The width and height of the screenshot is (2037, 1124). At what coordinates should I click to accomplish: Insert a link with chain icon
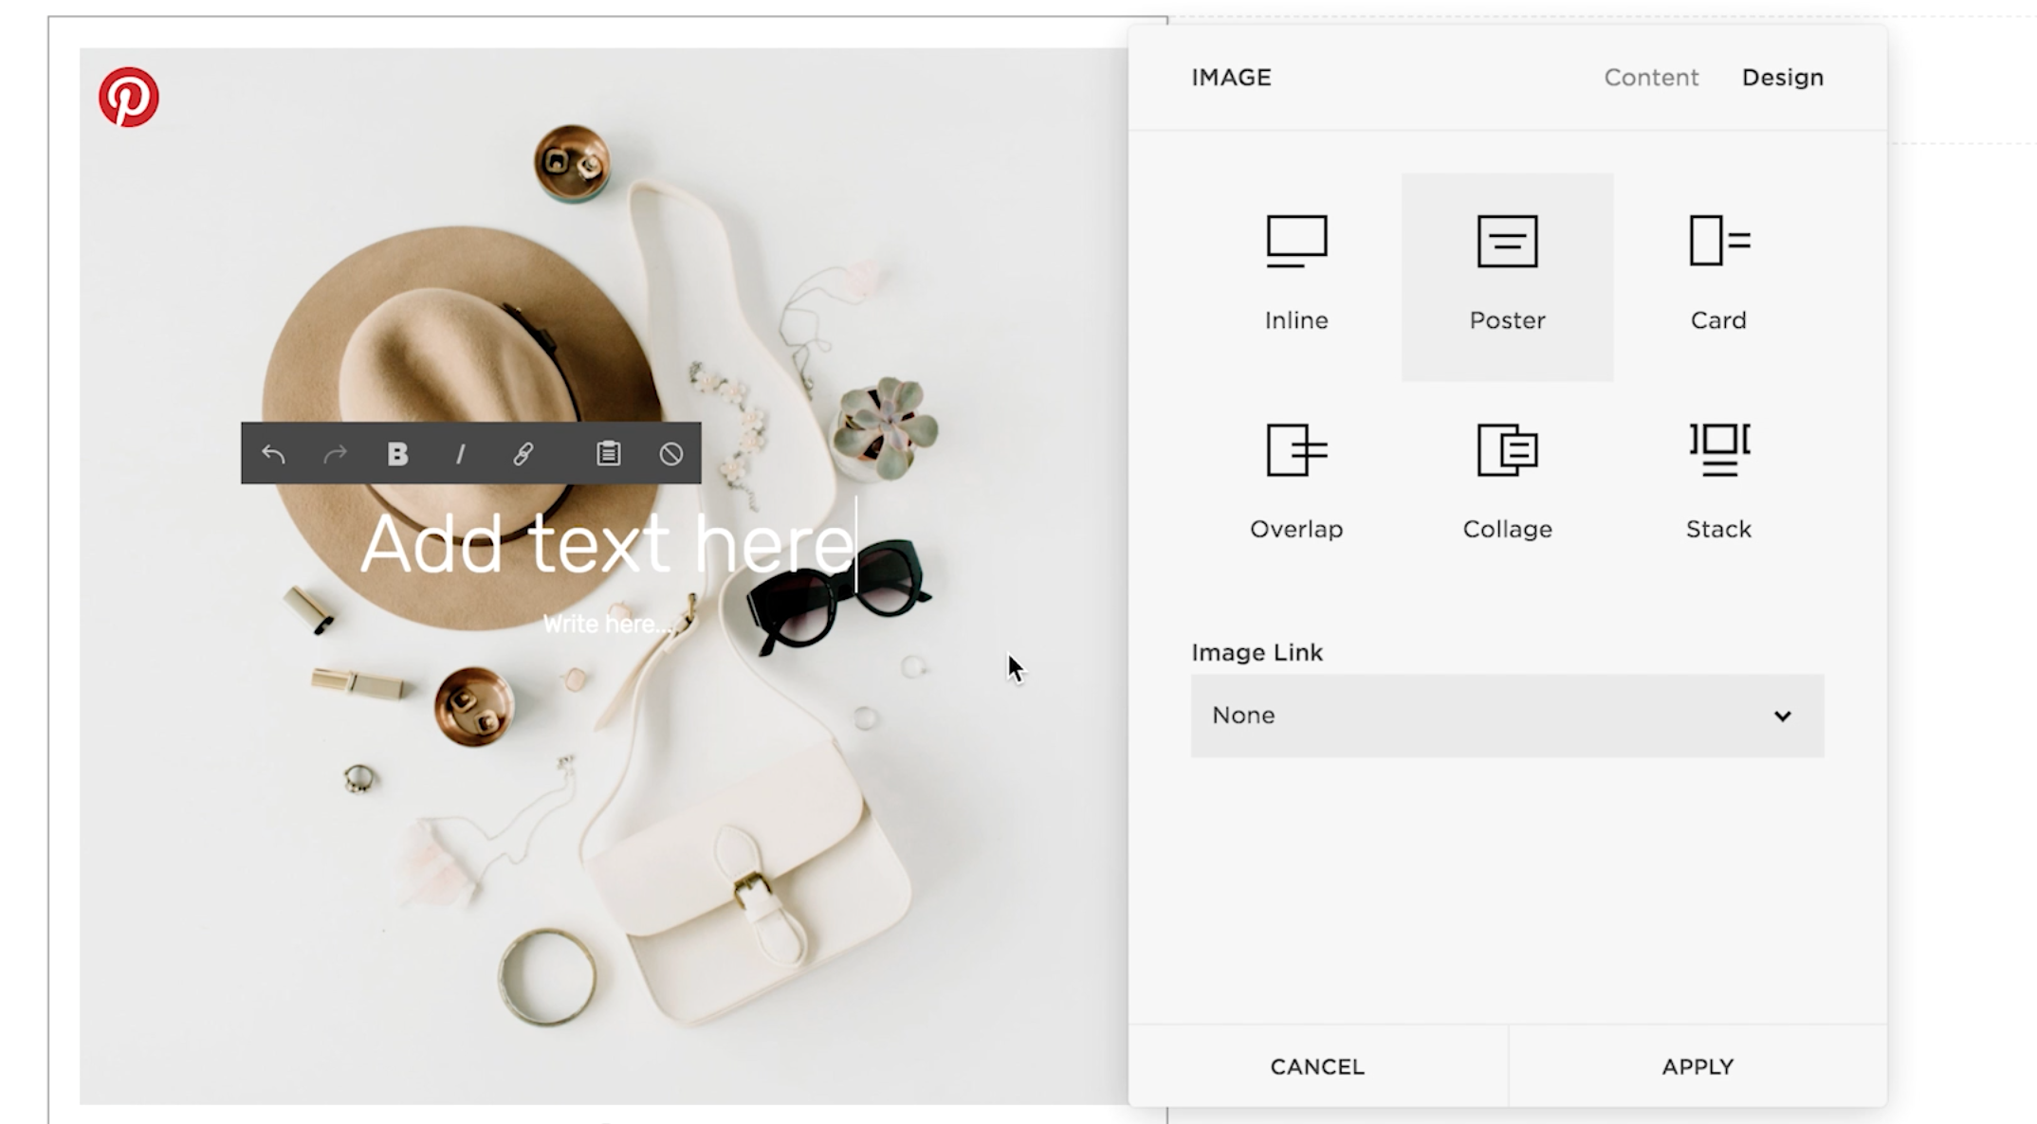tap(523, 454)
